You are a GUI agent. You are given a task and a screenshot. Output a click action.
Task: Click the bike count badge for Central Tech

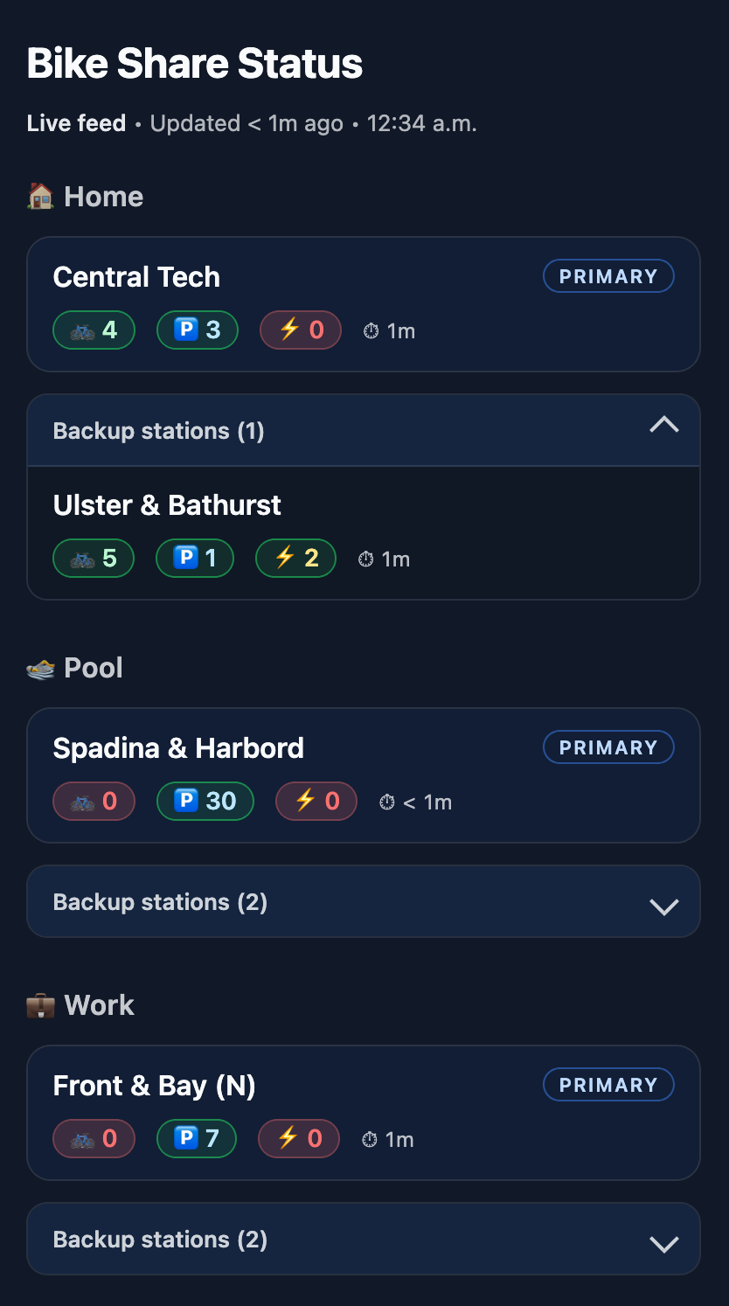(x=94, y=330)
